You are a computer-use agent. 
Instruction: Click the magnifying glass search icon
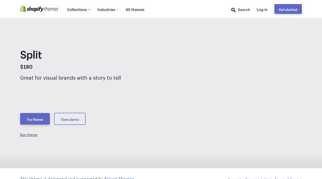[233, 10]
